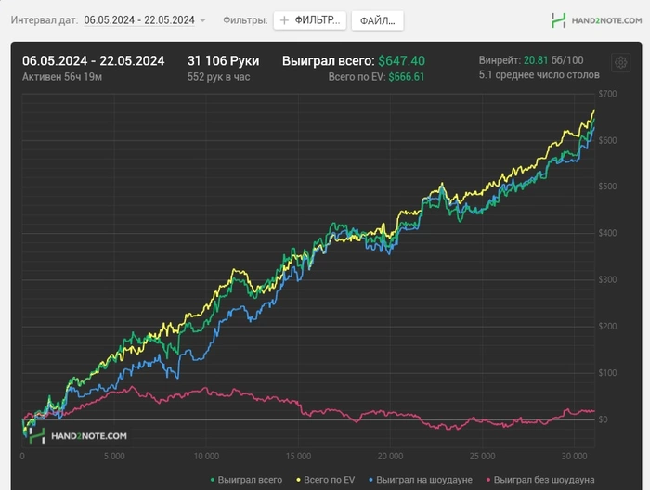Click the Фильтры label
The width and height of the screenshot is (650, 490).
[x=245, y=20]
